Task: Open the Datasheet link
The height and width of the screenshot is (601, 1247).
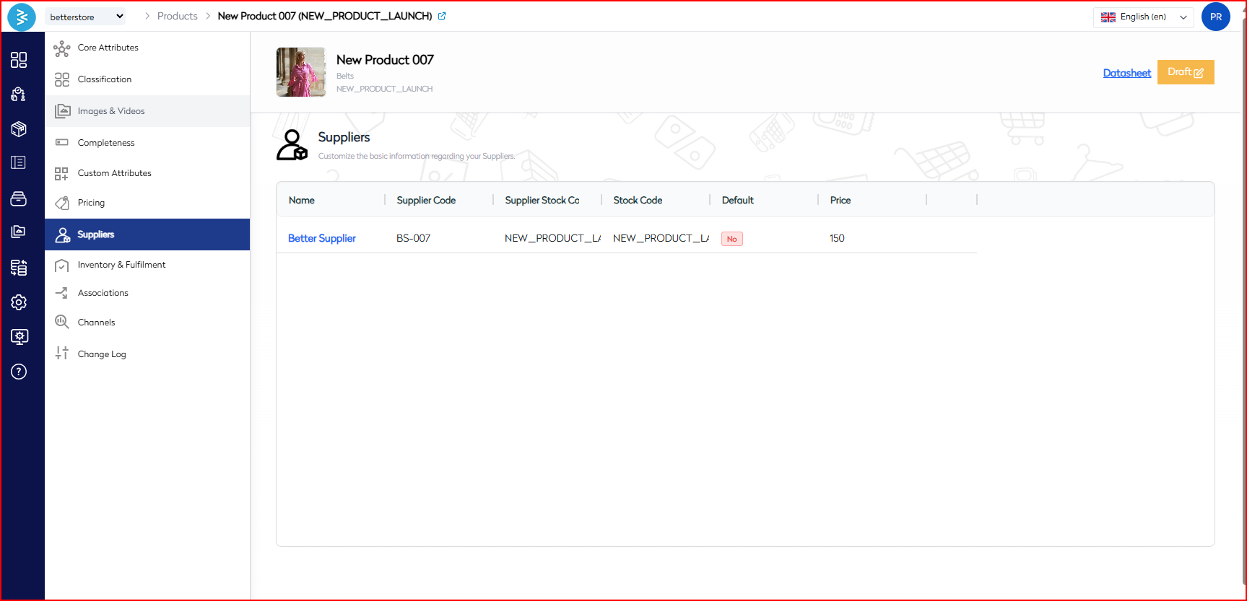Action: (1126, 73)
